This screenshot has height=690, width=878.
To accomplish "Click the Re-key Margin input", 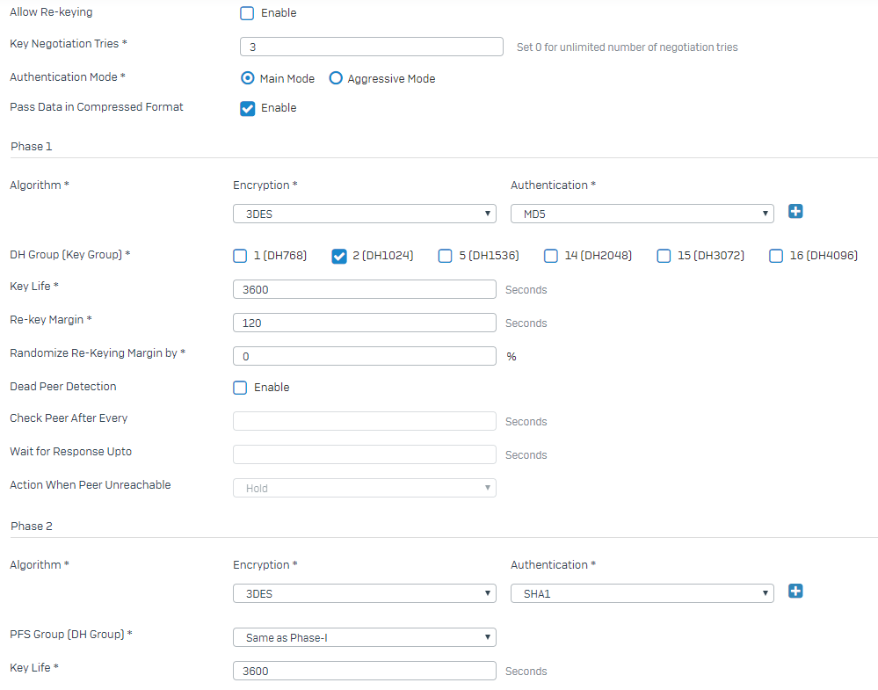I will [364, 323].
